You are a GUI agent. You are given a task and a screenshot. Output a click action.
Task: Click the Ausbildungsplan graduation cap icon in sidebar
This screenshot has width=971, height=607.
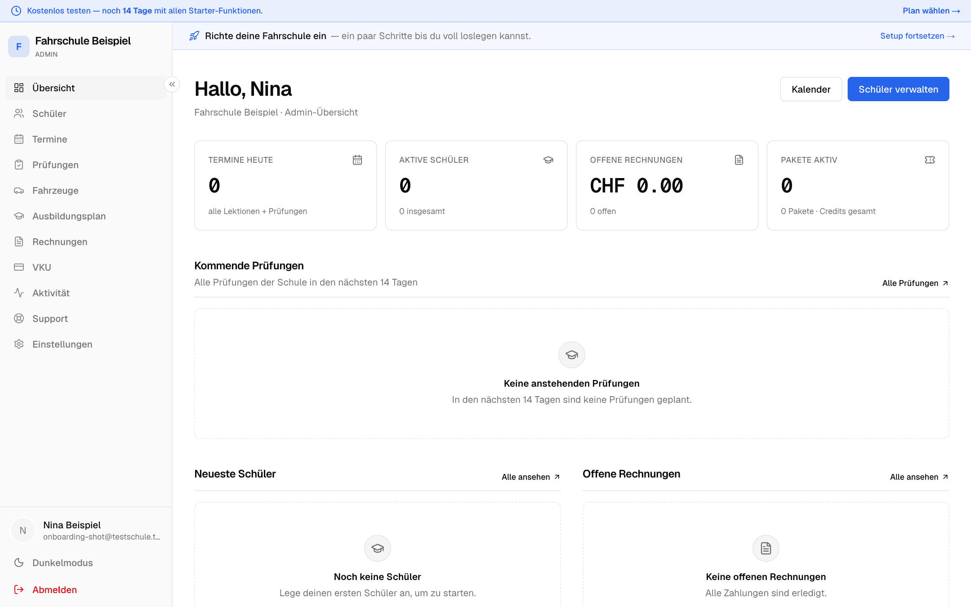(19, 216)
